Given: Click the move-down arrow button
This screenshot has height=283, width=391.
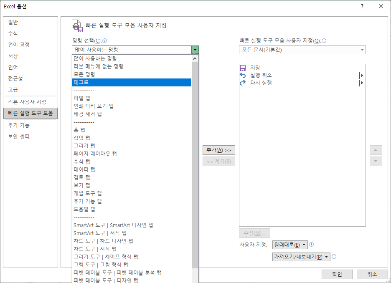Looking at the screenshot, I should coord(376,161).
